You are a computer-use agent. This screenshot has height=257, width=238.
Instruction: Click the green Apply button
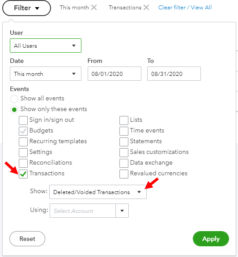[x=211, y=239]
